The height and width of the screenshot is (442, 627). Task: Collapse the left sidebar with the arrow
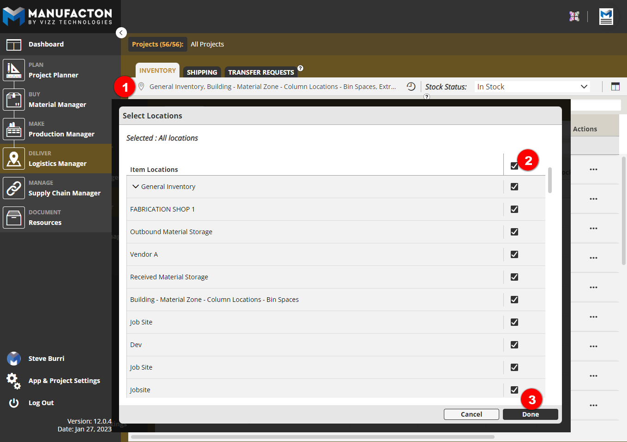click(121, 33)
